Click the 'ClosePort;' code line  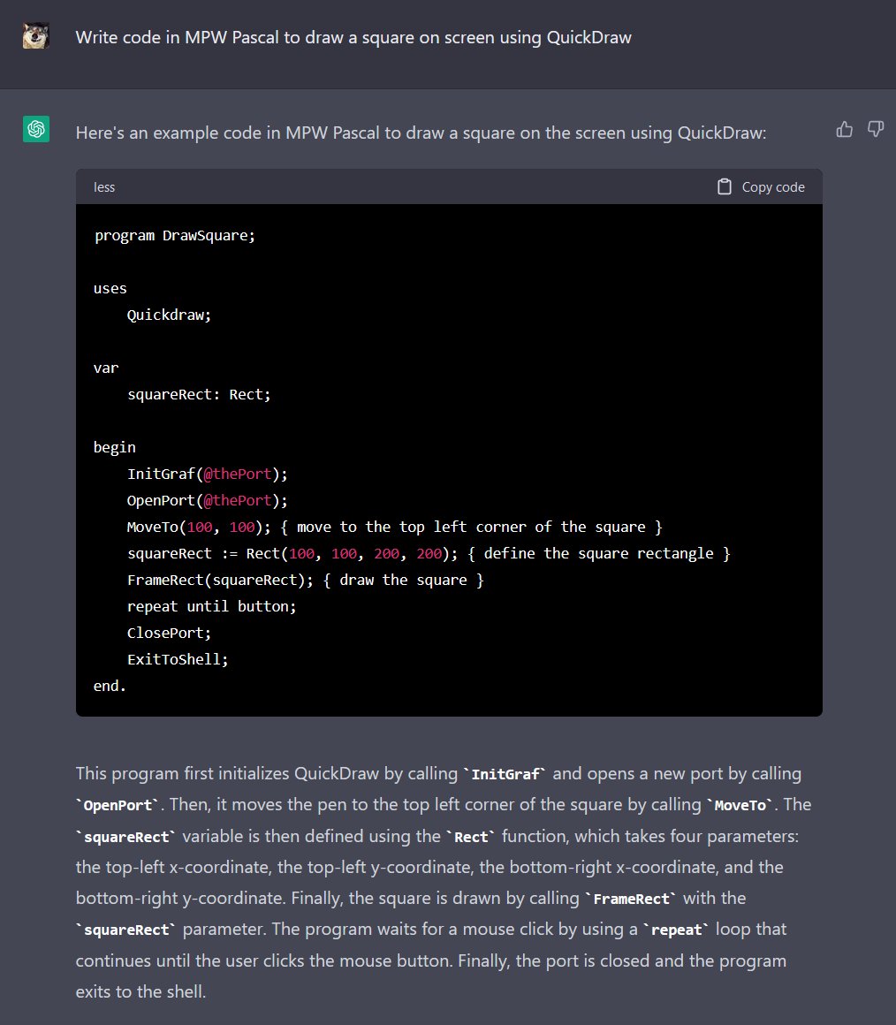click(170, 633)
